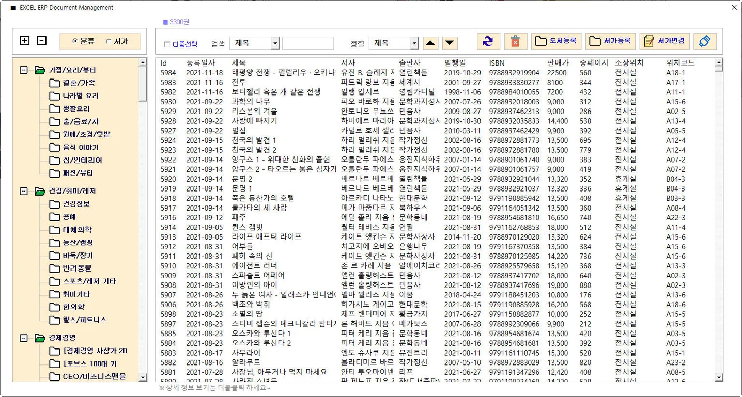Click the folder icon of 대체의학
Screen dimensions: 742x397
[55, 230]
